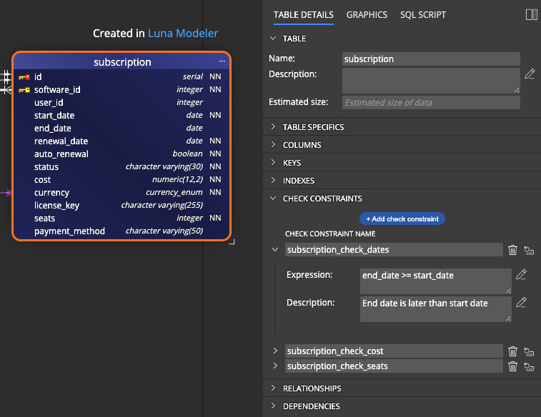Select the id column row
This screenshot has width=541, height=417.
coord(121,76)
